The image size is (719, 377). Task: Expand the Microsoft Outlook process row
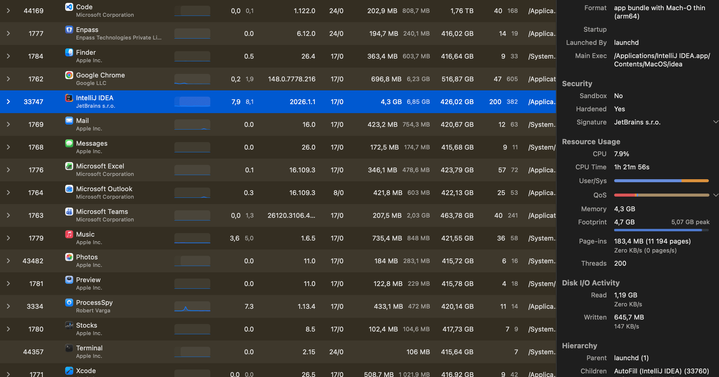tap(8, 193)
